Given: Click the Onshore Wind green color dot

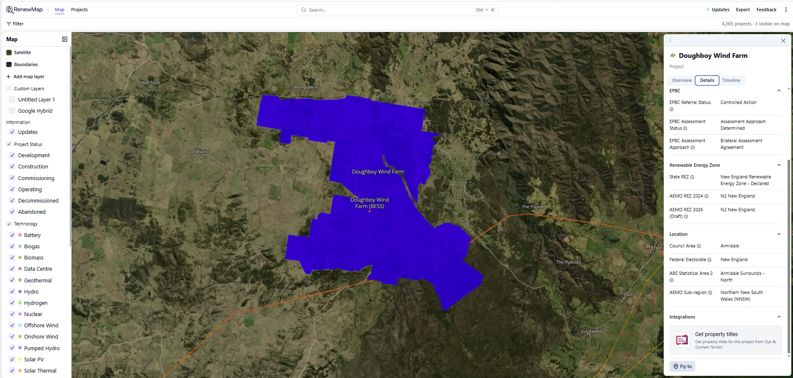Looking at the screenshot, I should [20, 336].
